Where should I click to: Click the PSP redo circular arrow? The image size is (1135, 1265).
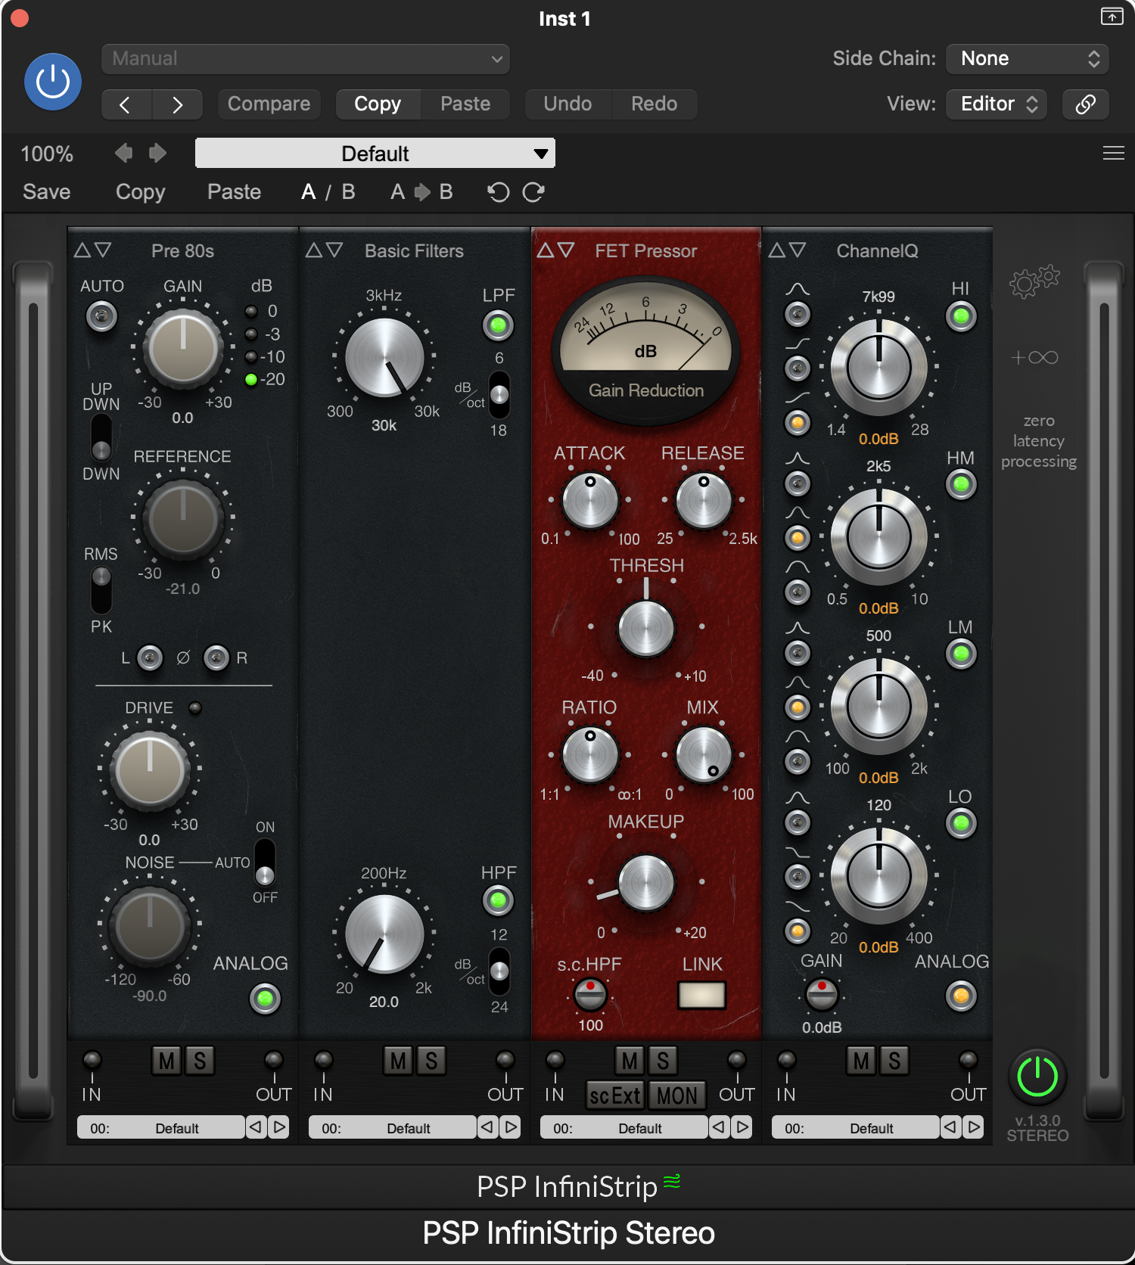tap(533, 192)
